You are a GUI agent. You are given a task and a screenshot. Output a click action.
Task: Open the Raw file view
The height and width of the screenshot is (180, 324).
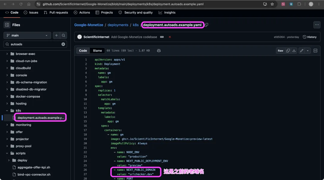(x=280, y=51)
